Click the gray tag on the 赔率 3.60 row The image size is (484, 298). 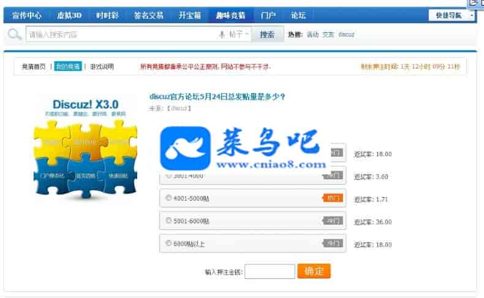pos(333,176)
